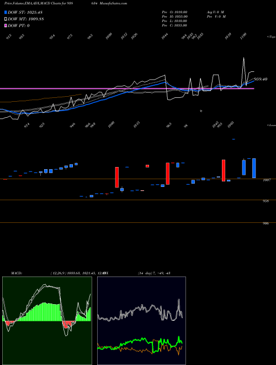Click the 946 lower price label
The width and height of the screenshot is (276, 365).
(73, 126)
